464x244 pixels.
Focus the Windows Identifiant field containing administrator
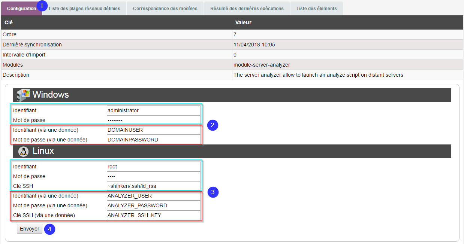(x=153, y=110)
